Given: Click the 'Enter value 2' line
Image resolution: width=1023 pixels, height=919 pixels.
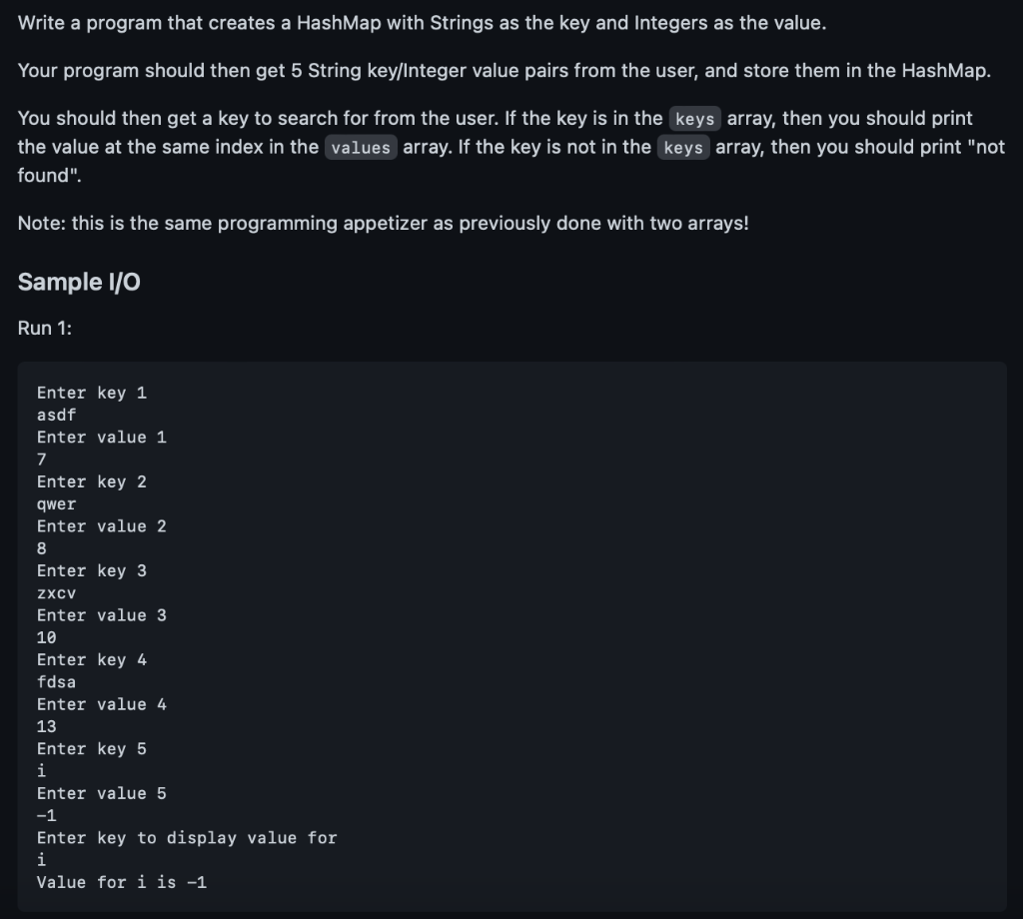Looking at the screenshot, I should pos(101,526).
